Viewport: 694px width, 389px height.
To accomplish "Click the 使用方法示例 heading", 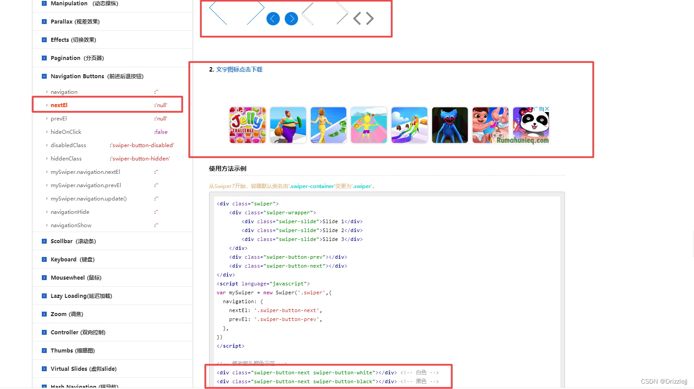I will point(228,168).
